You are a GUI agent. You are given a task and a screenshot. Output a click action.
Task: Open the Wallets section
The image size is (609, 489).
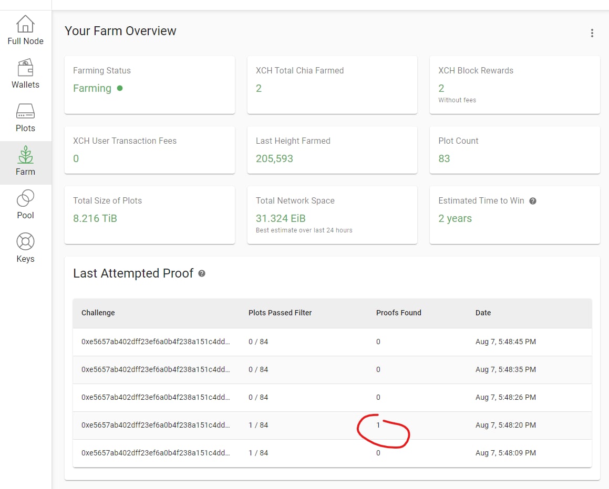25,73
